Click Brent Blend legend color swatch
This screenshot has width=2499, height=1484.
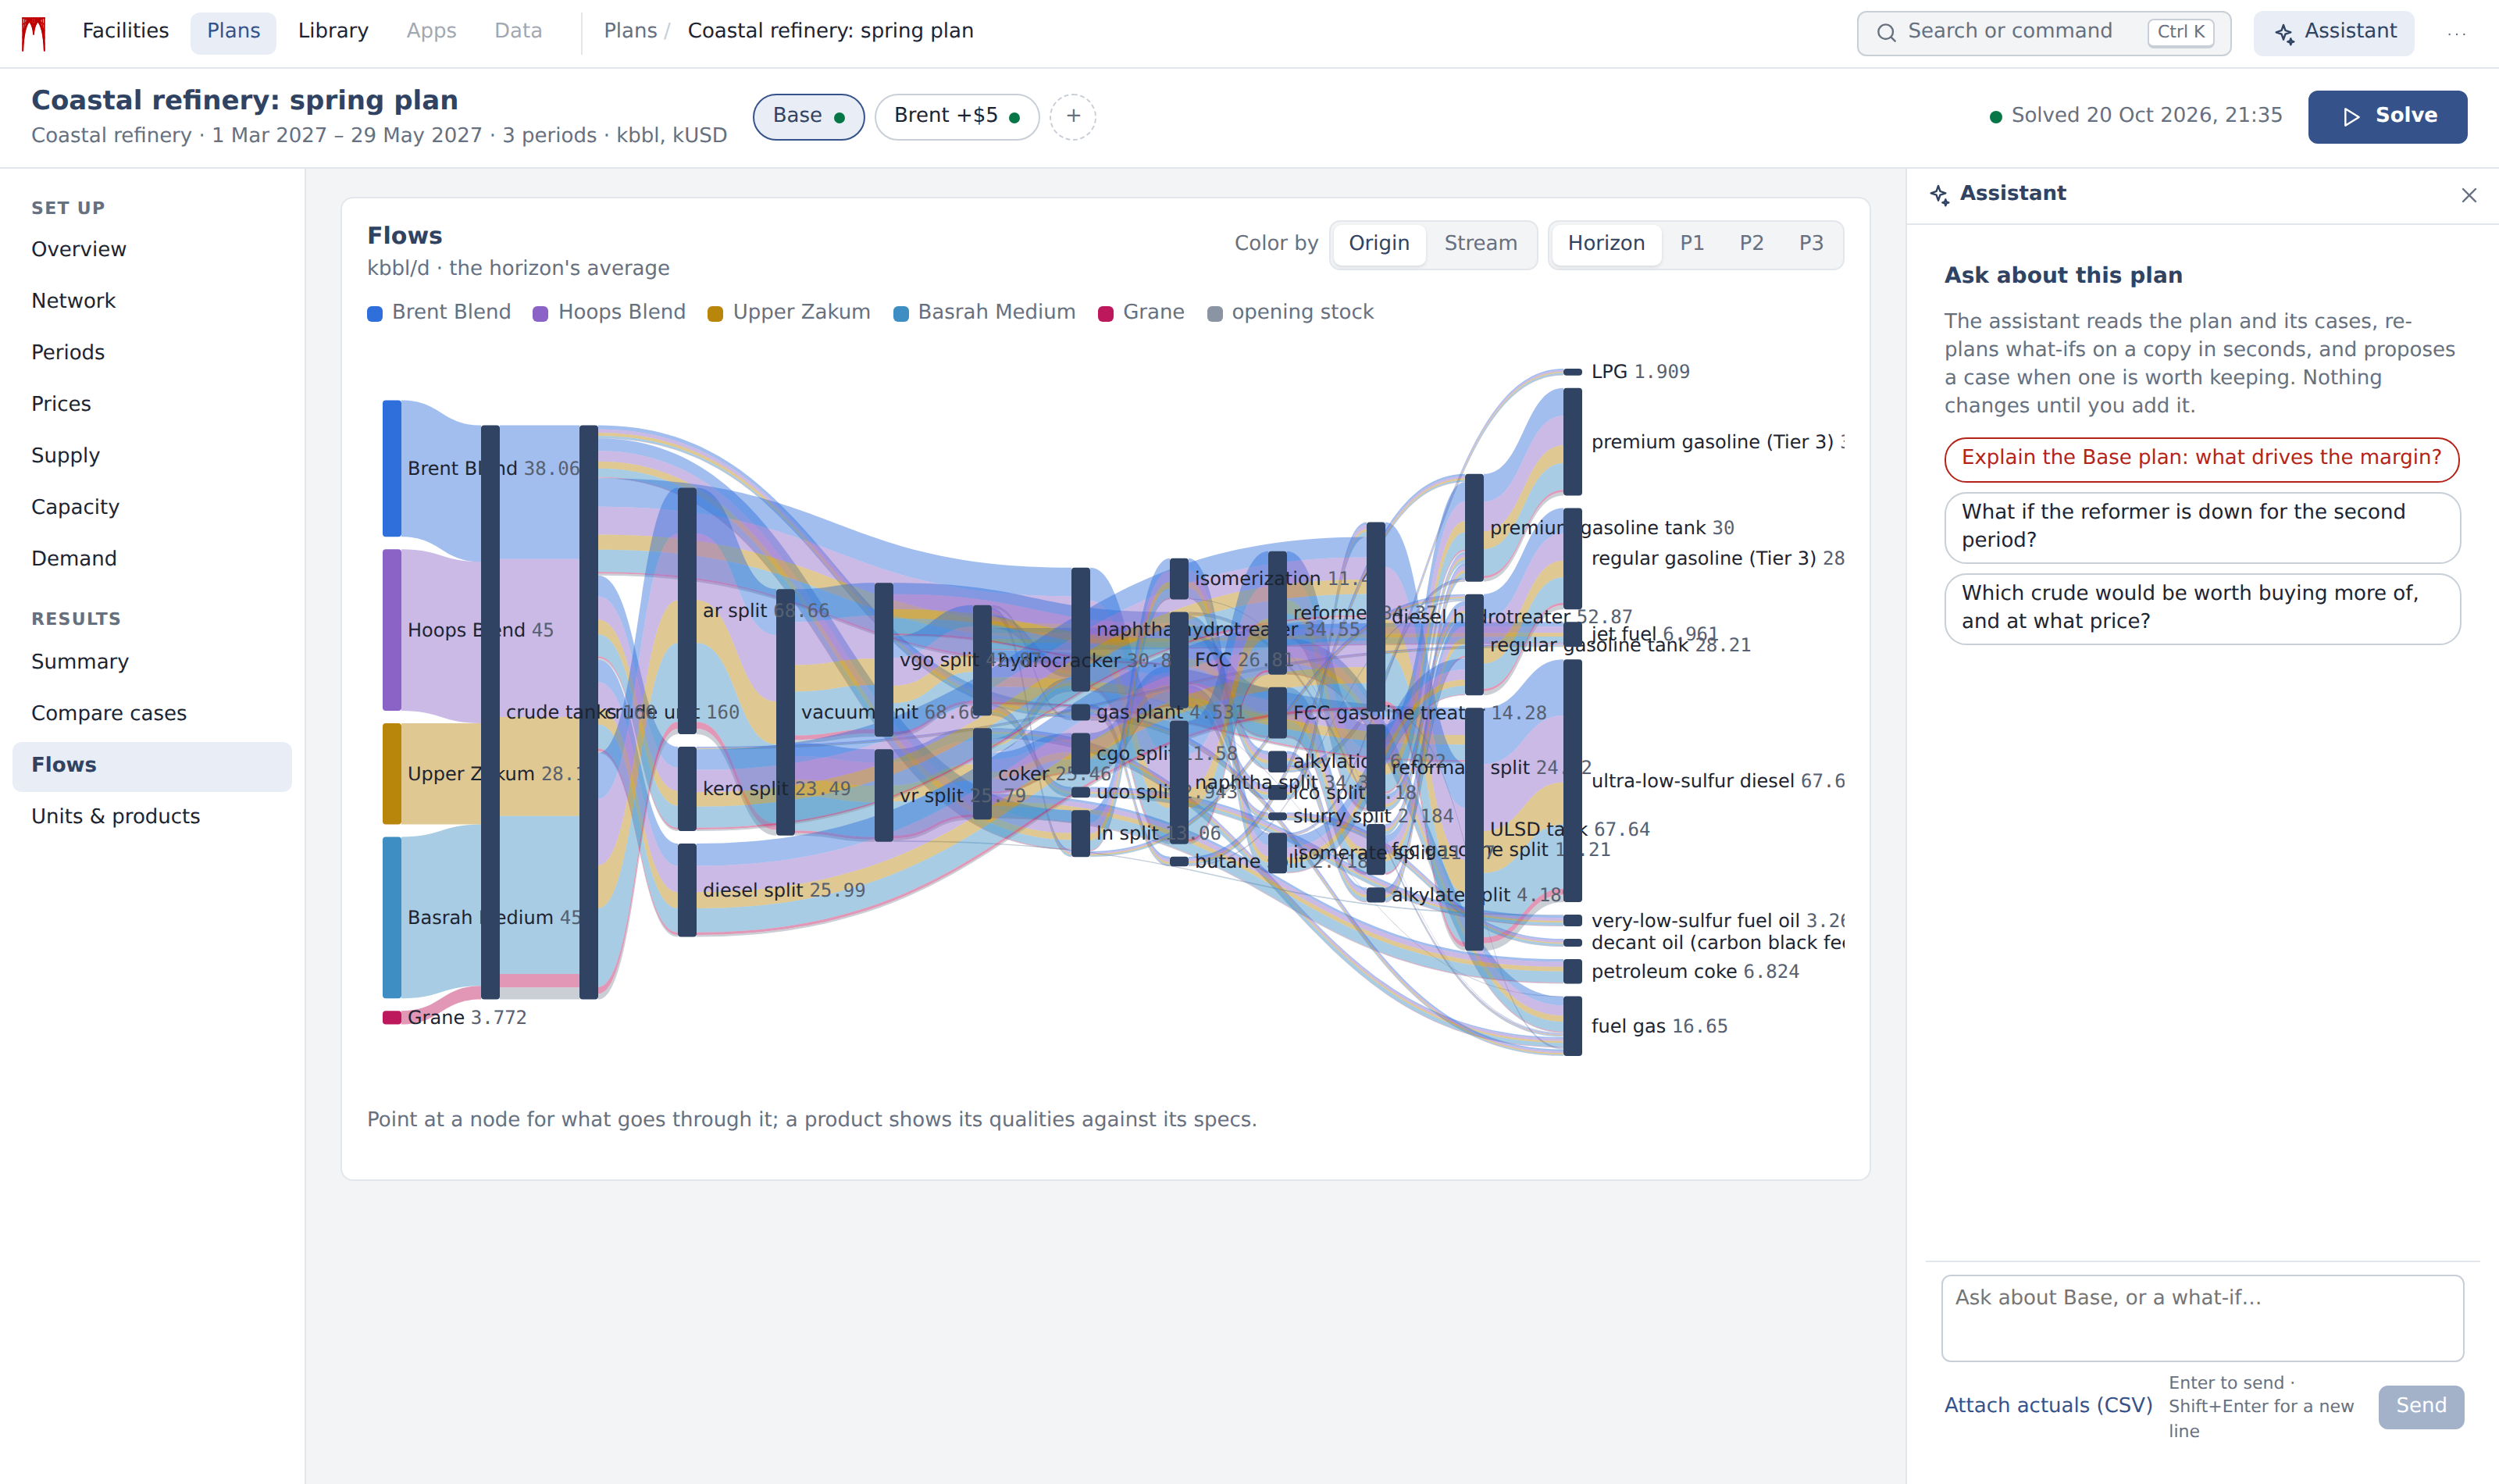pyautogui.click(x=375, y=313)
